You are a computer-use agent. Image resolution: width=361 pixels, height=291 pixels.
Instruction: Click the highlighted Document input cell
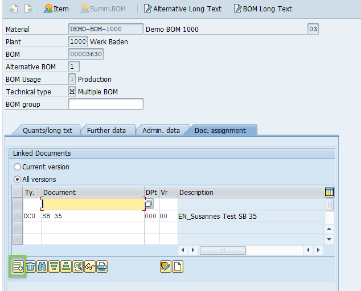[x=93, y=204]
